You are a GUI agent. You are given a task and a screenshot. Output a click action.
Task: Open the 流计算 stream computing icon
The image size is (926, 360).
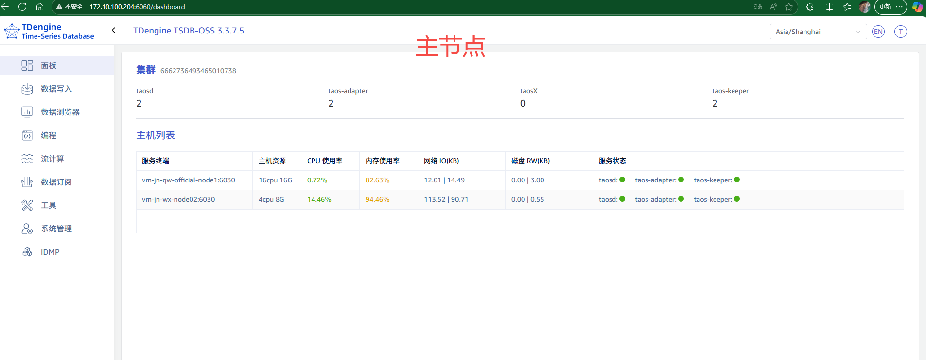[x=27, y=159]
